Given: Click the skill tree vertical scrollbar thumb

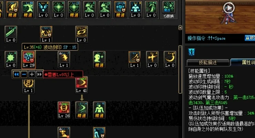Looking at the screenshot, I should [180, 69].
